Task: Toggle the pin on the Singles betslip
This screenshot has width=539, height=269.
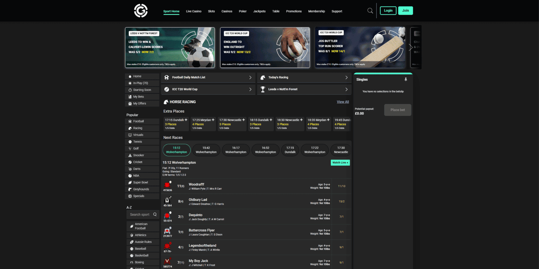Action: tap(405, 79)
